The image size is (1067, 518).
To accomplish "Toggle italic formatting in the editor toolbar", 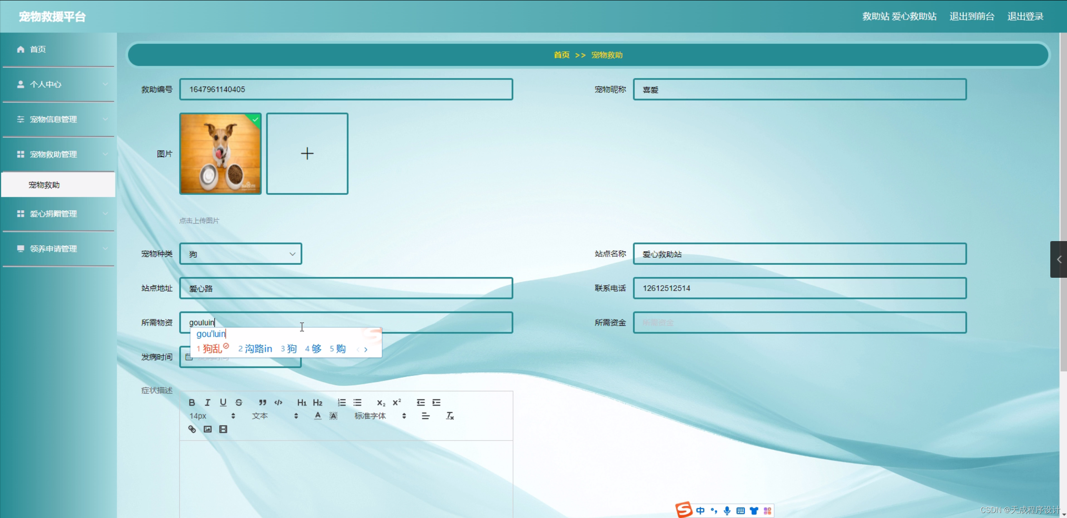I will pos(207,402).
